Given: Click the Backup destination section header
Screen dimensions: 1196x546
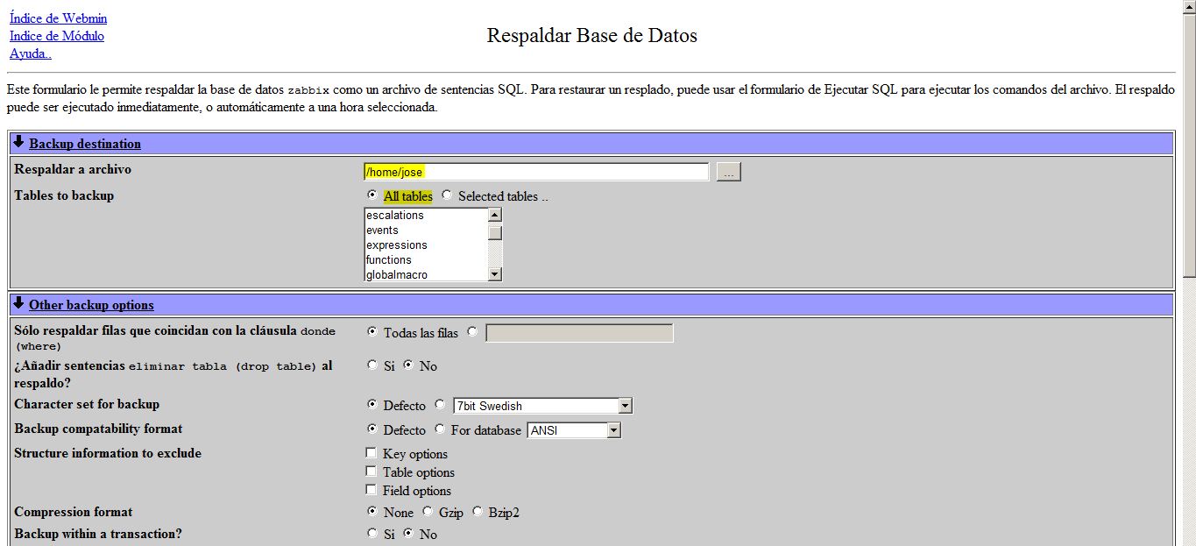Looking at the screenshot, I should pos(85,144).
